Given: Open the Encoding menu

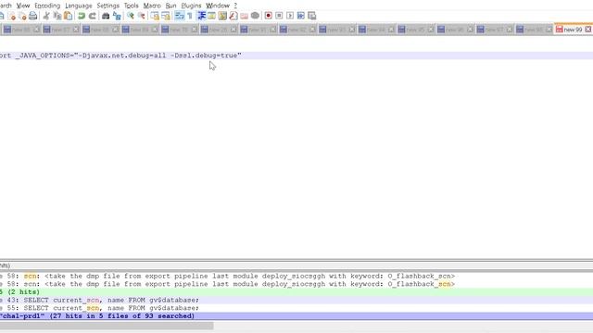Looking at the screenshot, I should pos(47,6).
